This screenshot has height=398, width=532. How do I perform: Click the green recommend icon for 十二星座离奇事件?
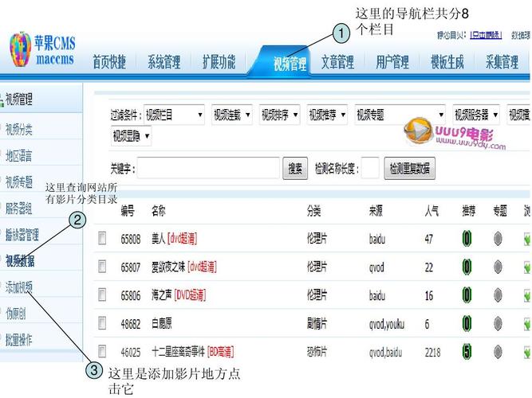tap(467, 351)
